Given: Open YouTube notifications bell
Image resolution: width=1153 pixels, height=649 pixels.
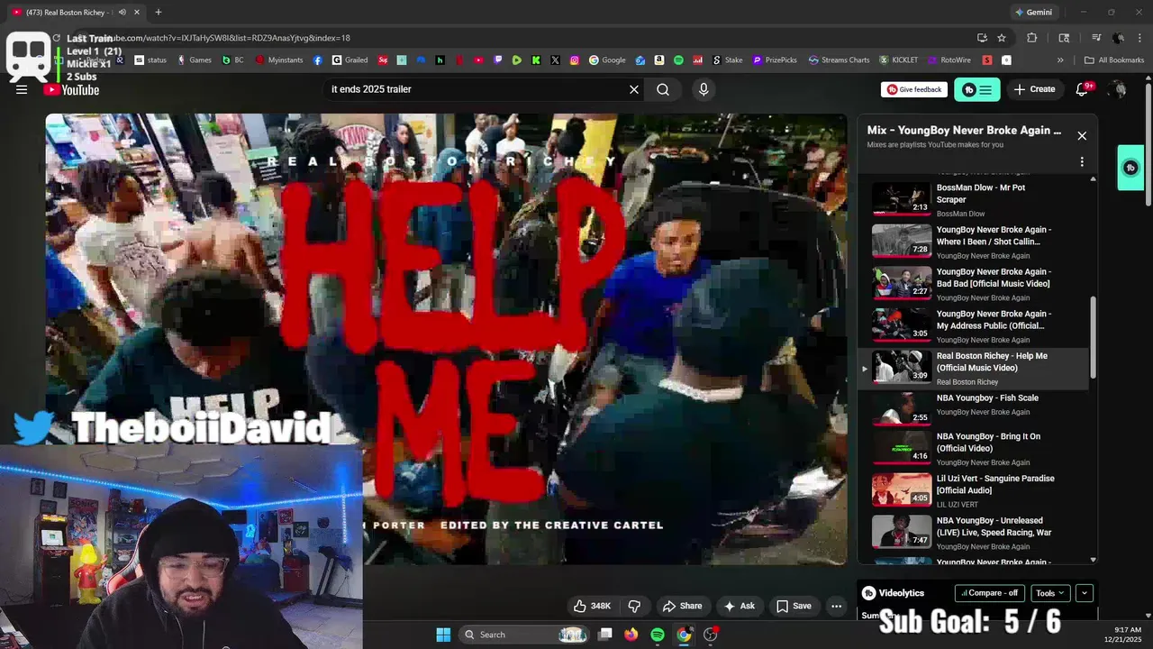Looking at the screenshot, I should pos(1083,89).
